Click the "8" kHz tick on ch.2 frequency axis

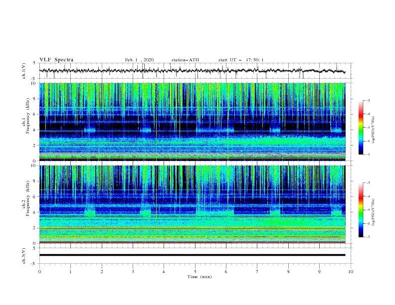tap(34, 181)
